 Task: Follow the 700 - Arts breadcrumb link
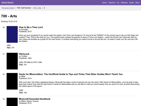(37, 8)
